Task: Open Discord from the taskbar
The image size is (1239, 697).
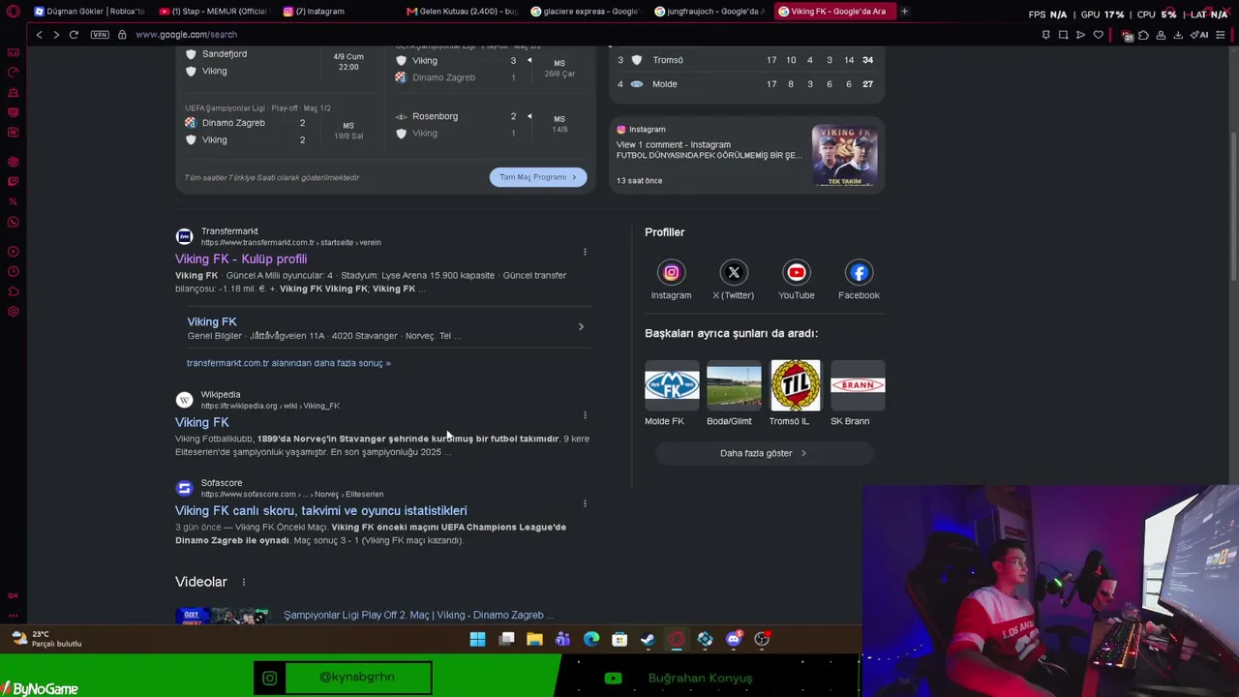Action: [x=733, y=639]
